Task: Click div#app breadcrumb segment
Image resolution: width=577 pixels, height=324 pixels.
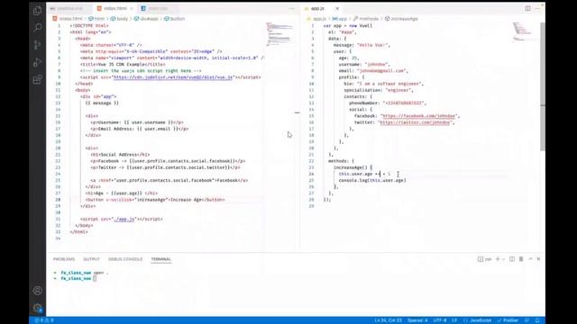Action: 146,19
